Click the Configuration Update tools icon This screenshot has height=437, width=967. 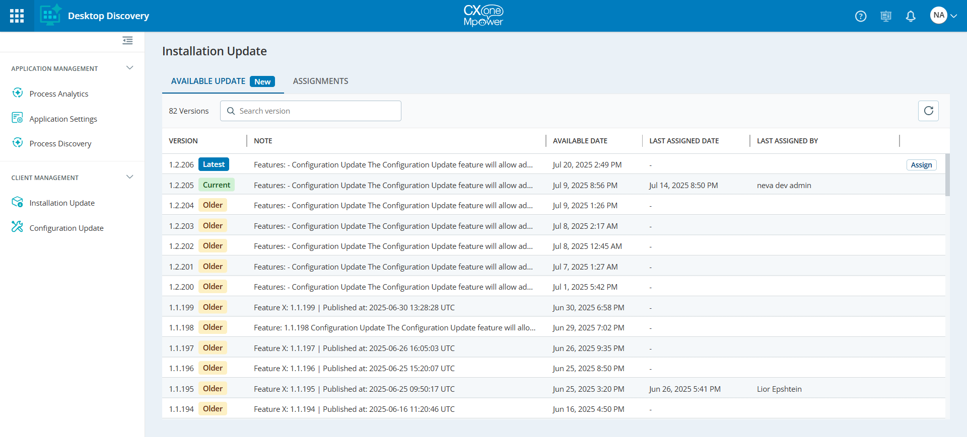[18, 227]
